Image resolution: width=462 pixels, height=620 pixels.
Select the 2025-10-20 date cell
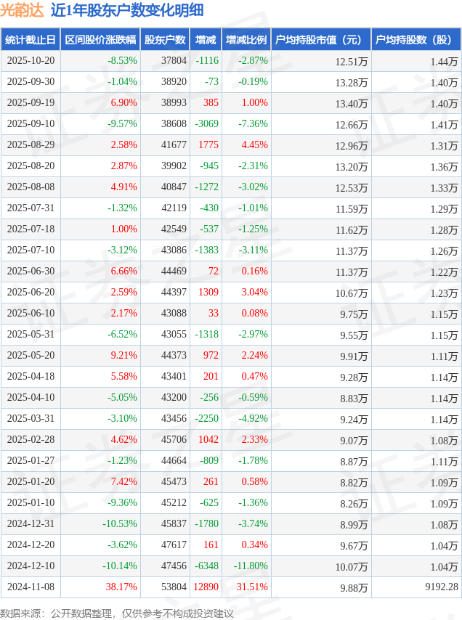coord(30,61)
